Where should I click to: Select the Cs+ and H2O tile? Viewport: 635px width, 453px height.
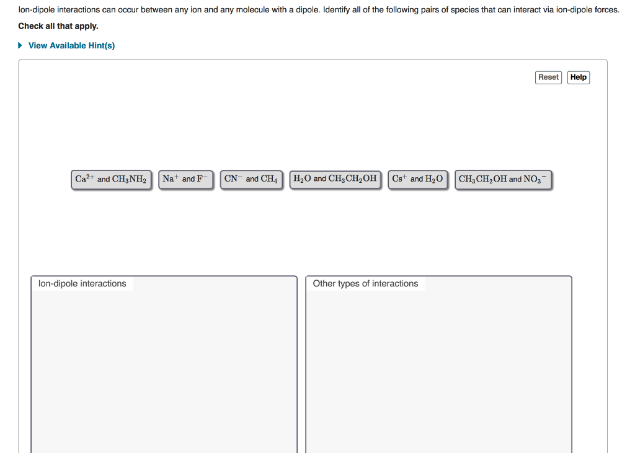[x=418, y=178]
